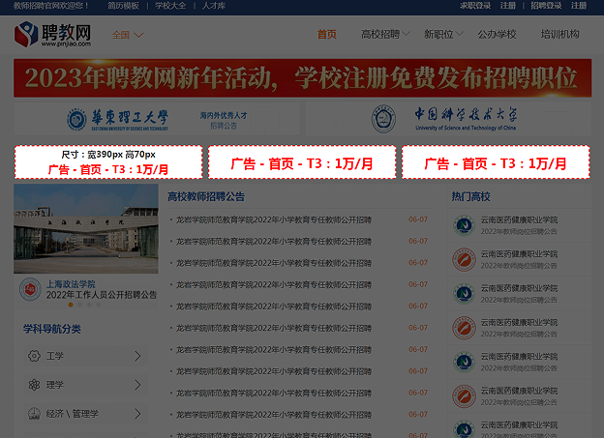Click 招聘登录 link
Image resolution: width=604 pixels, height=438 pixels.
pos(546,6)
